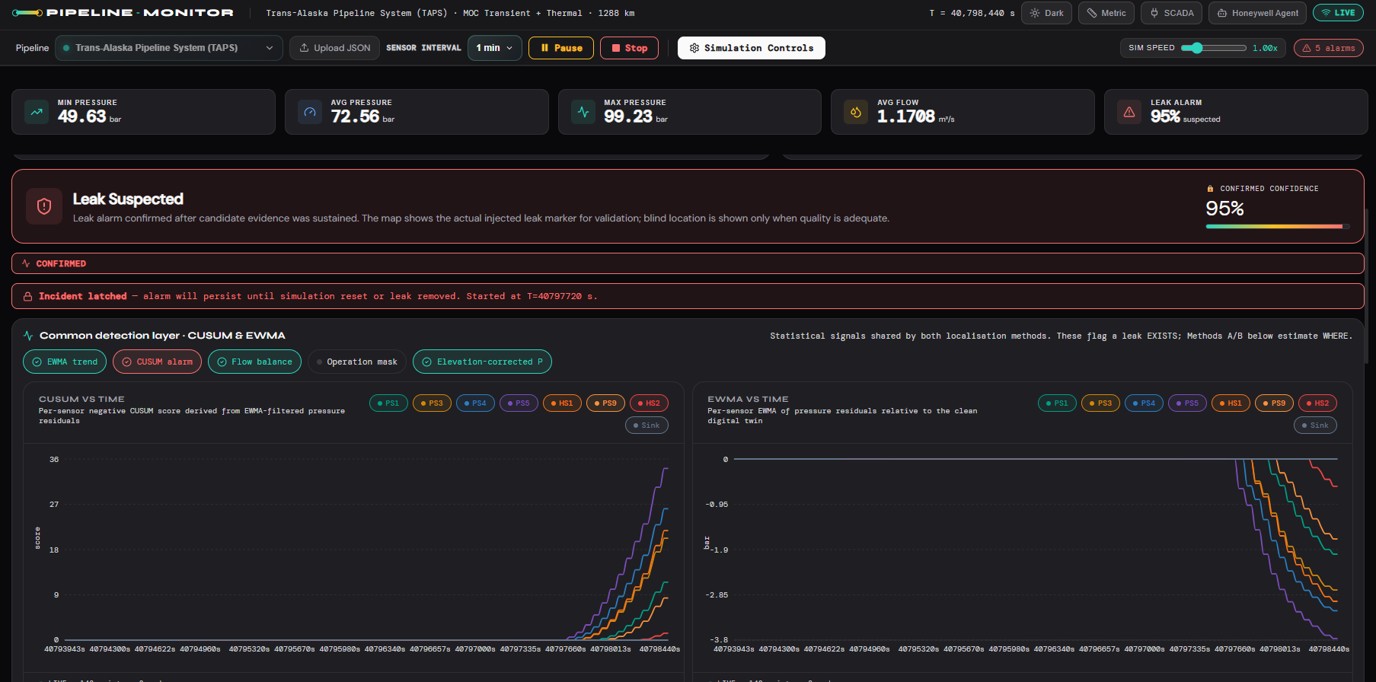
Task: Toggle the Elevation-corrected P chip
Action: coord(482,362)
